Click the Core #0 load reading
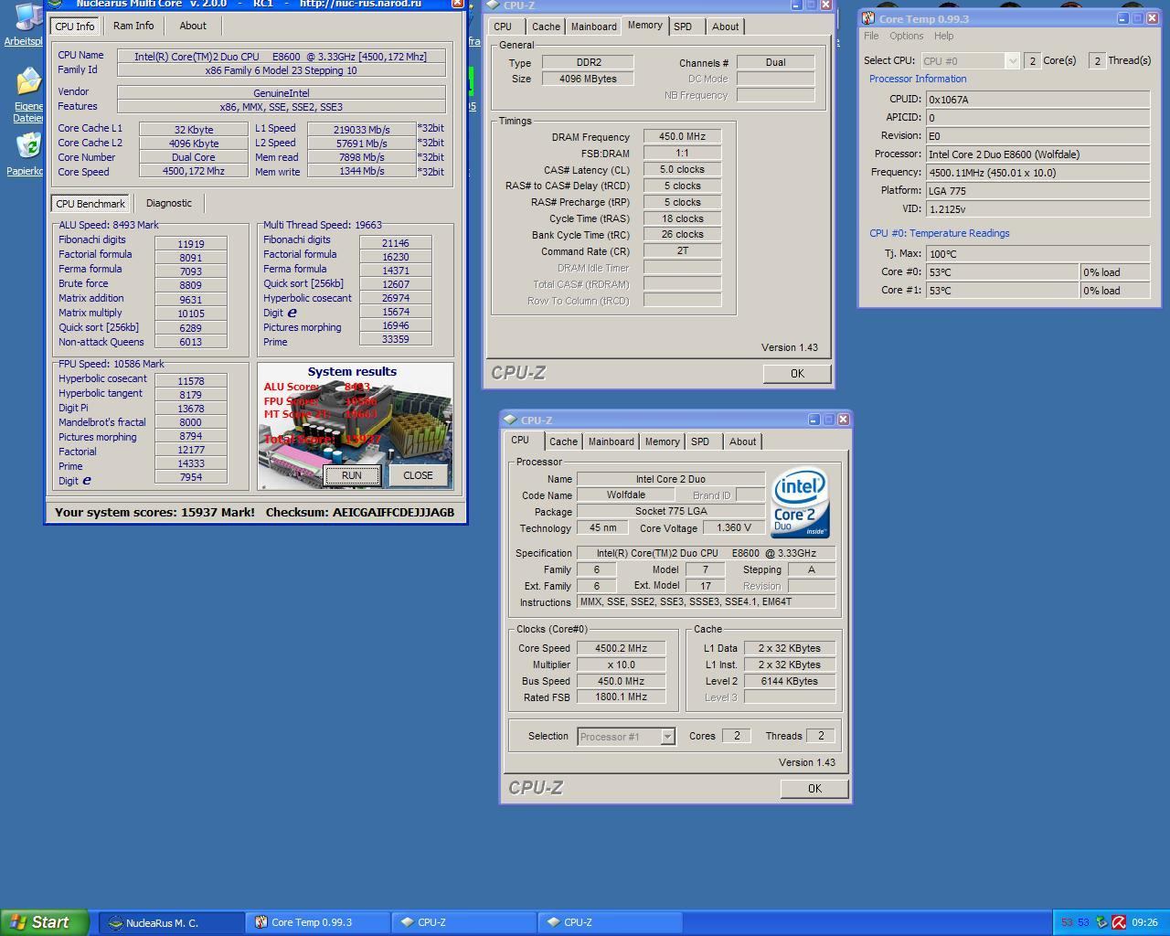Viewport: 1170px width, 936px height. [x=1114, y=271]
